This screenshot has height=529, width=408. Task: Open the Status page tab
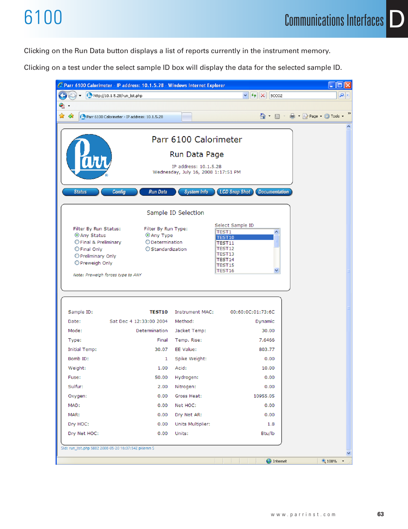coord(80,192)
